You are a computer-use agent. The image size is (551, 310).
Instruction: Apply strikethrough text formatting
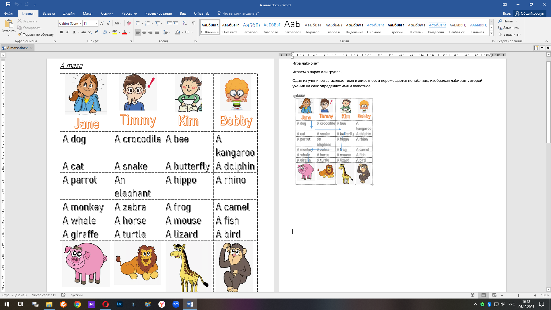coord(84,32)
